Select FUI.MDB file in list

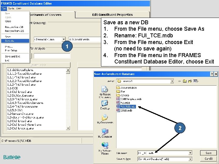pos(123,103)
